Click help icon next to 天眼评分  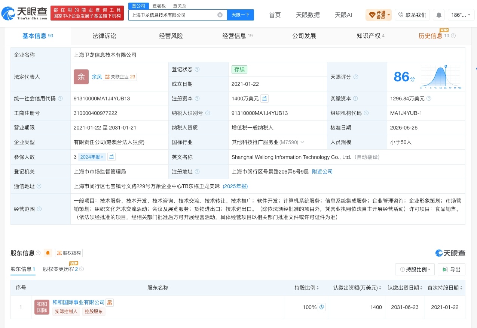coord(356,77)
